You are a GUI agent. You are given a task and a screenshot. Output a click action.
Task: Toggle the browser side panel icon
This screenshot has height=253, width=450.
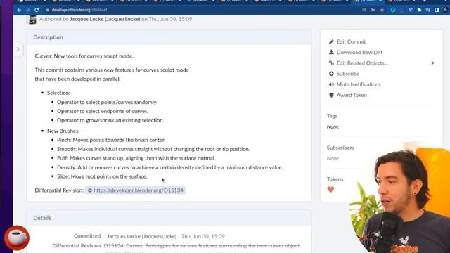tap(437, 10)
